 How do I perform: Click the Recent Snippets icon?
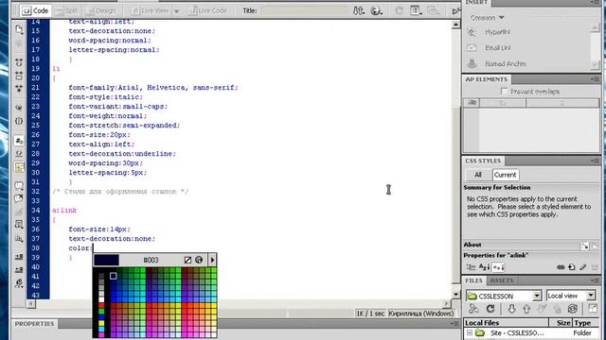pos(19,224)
